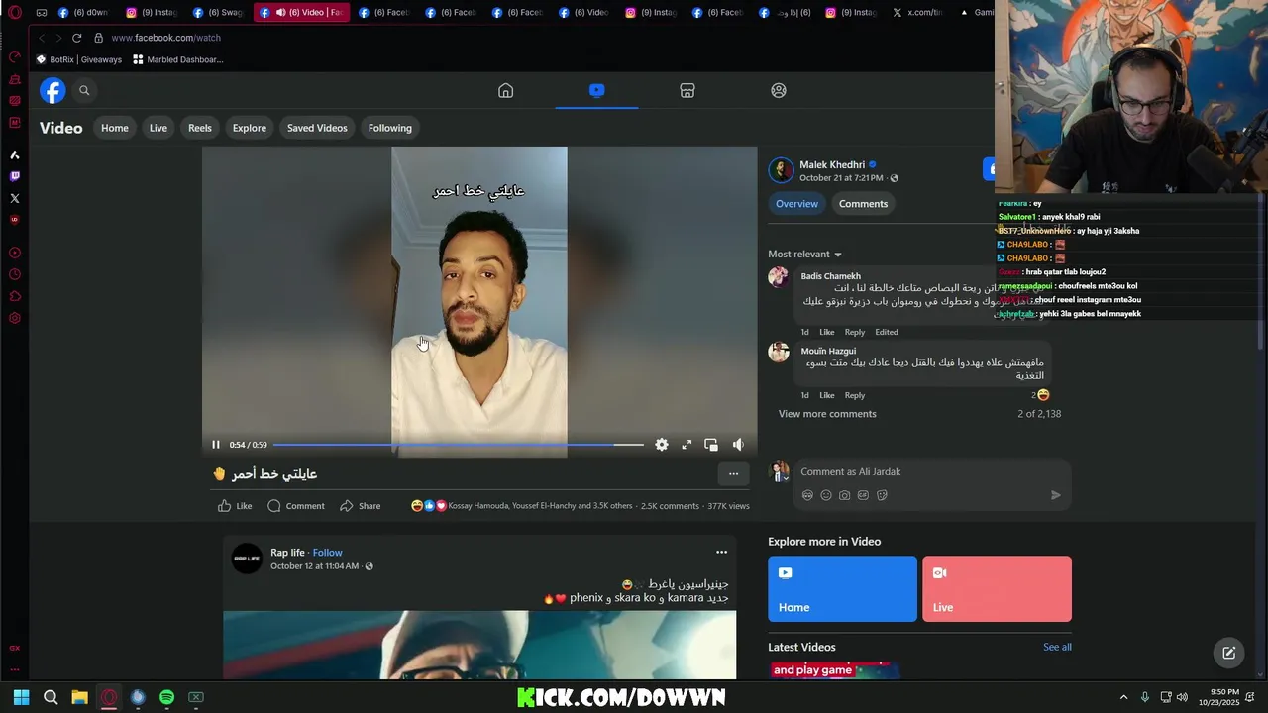
Task: Open profile/groups icon in top navigation
Action: click(x=779, y=90)
